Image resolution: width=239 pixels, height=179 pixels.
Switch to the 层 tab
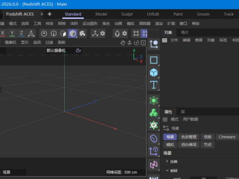(183, 112)
